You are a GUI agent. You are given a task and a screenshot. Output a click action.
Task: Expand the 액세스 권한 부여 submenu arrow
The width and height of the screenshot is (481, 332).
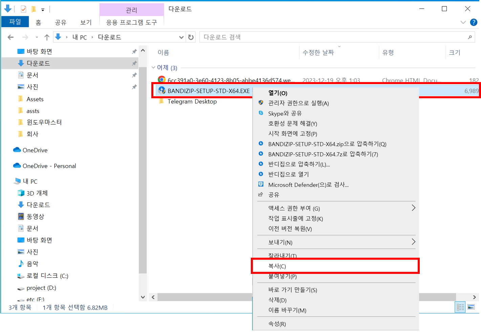pos(413,208)
